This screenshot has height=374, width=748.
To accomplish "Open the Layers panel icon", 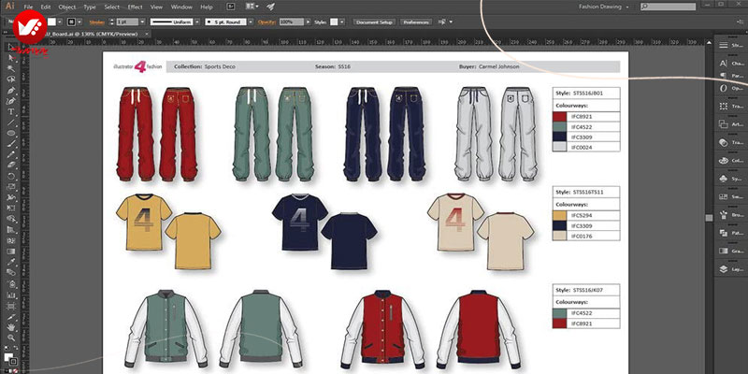I will tap(724, 269).
